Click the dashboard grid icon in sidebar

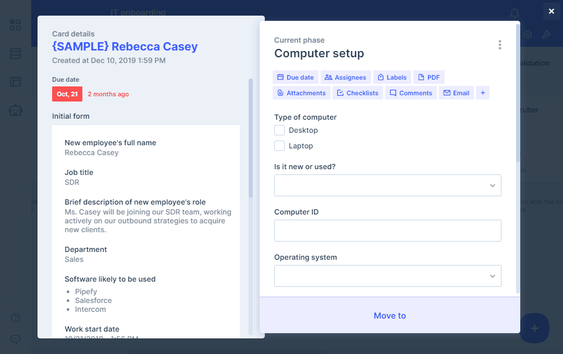[x=16, y=25]
